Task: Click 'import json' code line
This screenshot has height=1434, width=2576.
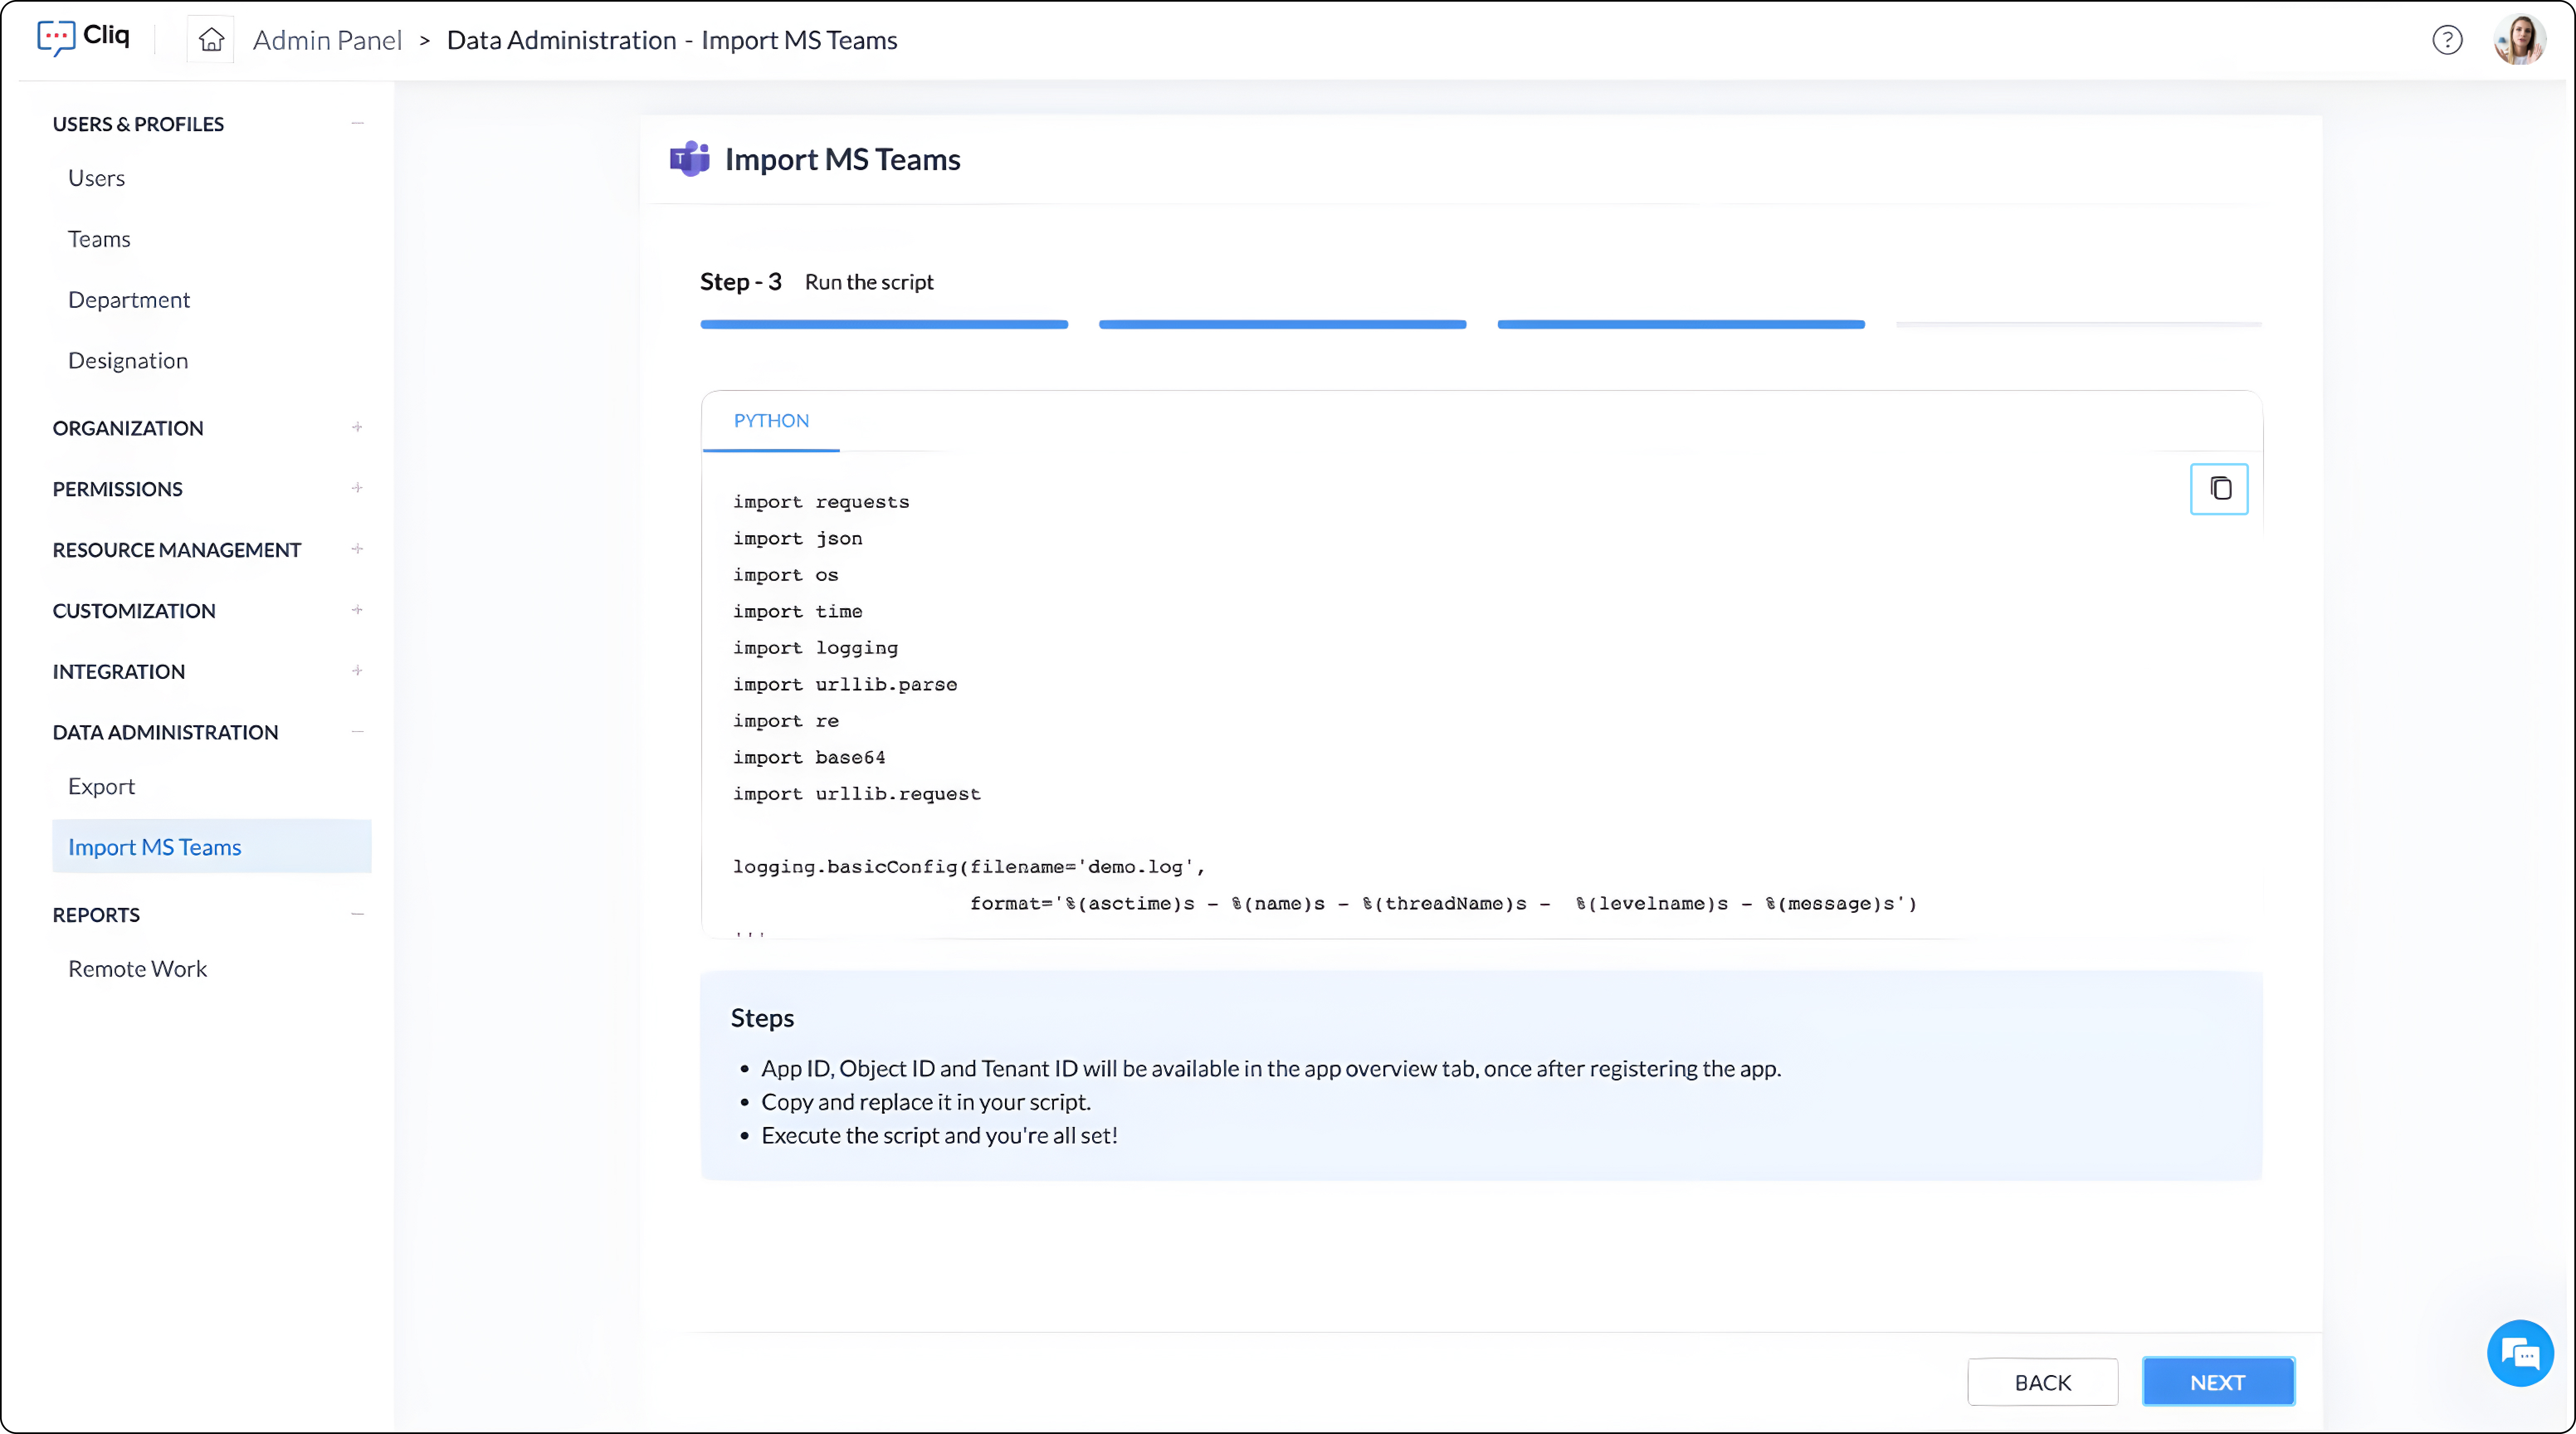Action: (798, 538)
